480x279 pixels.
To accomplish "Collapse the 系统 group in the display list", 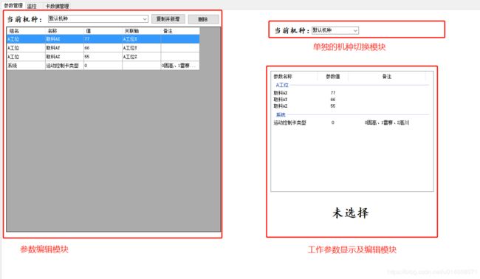I will 281,114.
